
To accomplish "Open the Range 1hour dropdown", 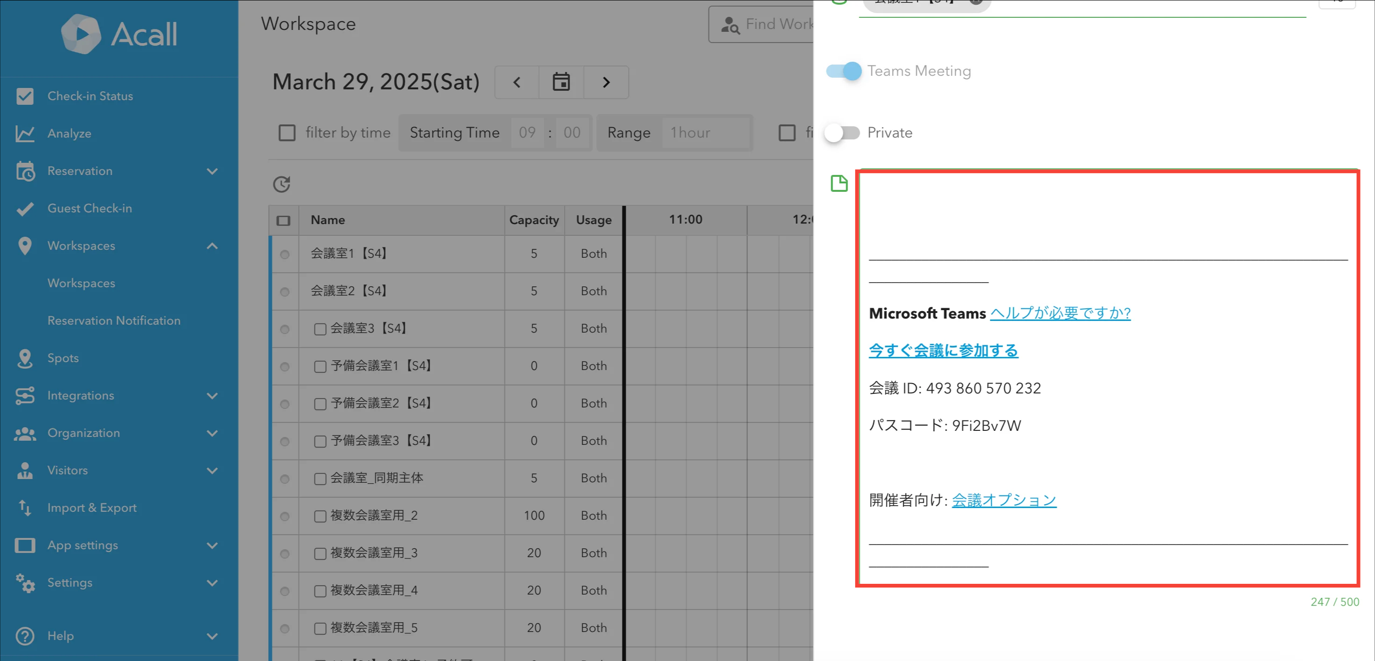I will 706,133.
